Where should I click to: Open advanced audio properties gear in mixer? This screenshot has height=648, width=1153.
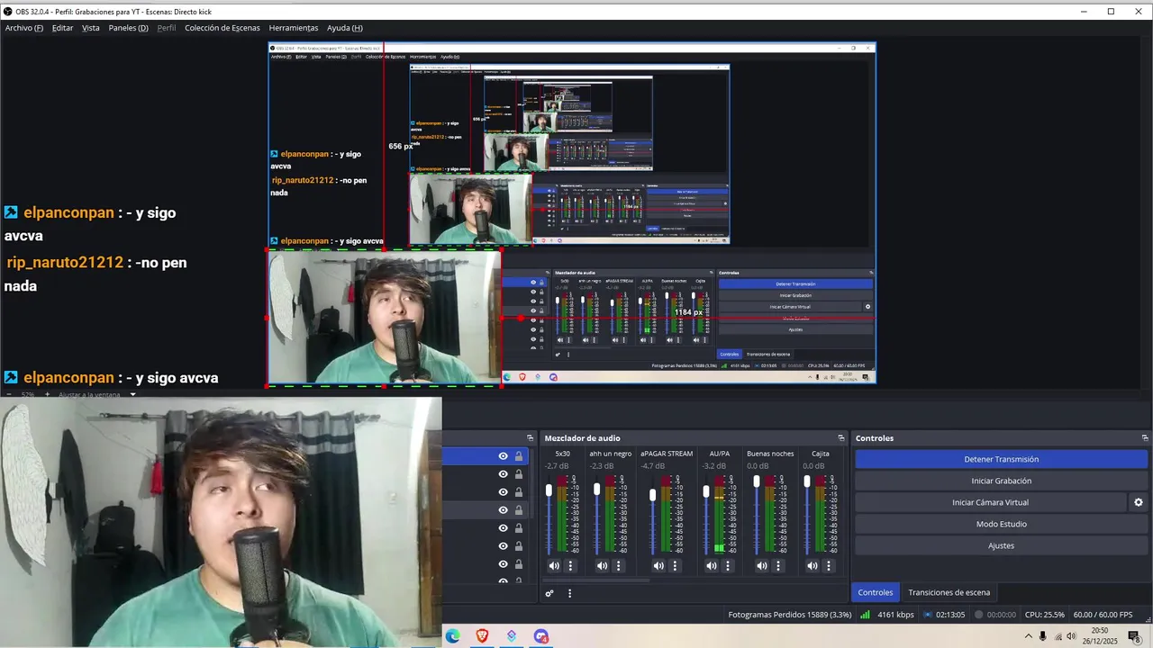coord(549,593)
